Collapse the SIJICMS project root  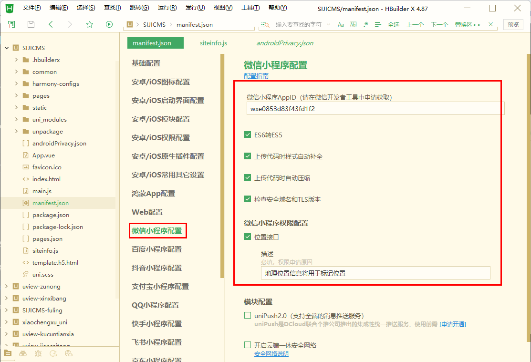click(7, 48)
